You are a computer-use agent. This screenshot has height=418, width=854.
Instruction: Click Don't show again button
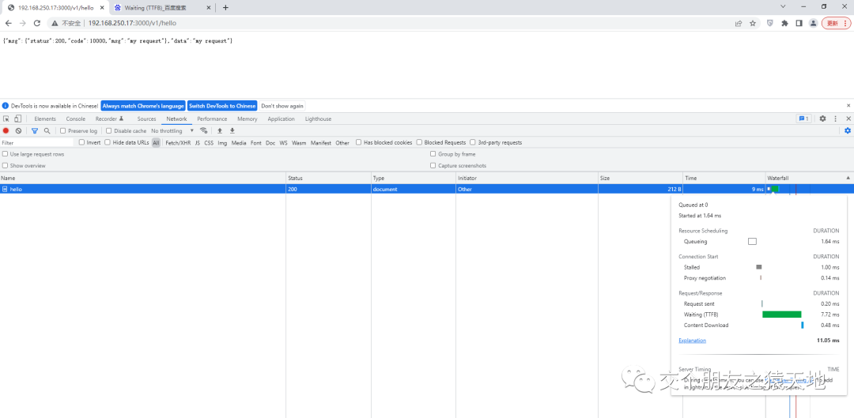[282, 106]
